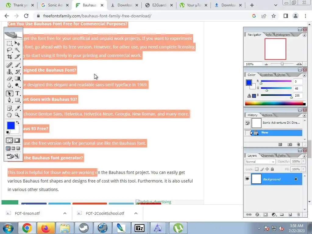The height and width of the screenshot is (234, 312).
Task: Open Navigator panel options menu arrow
Action: 304,35
